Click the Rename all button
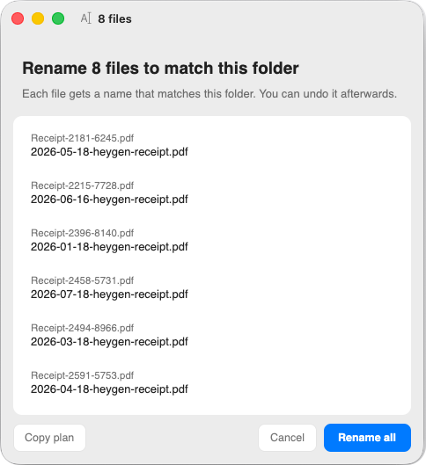This screenshot has height=465, width=426. click(x=367, y=438)
